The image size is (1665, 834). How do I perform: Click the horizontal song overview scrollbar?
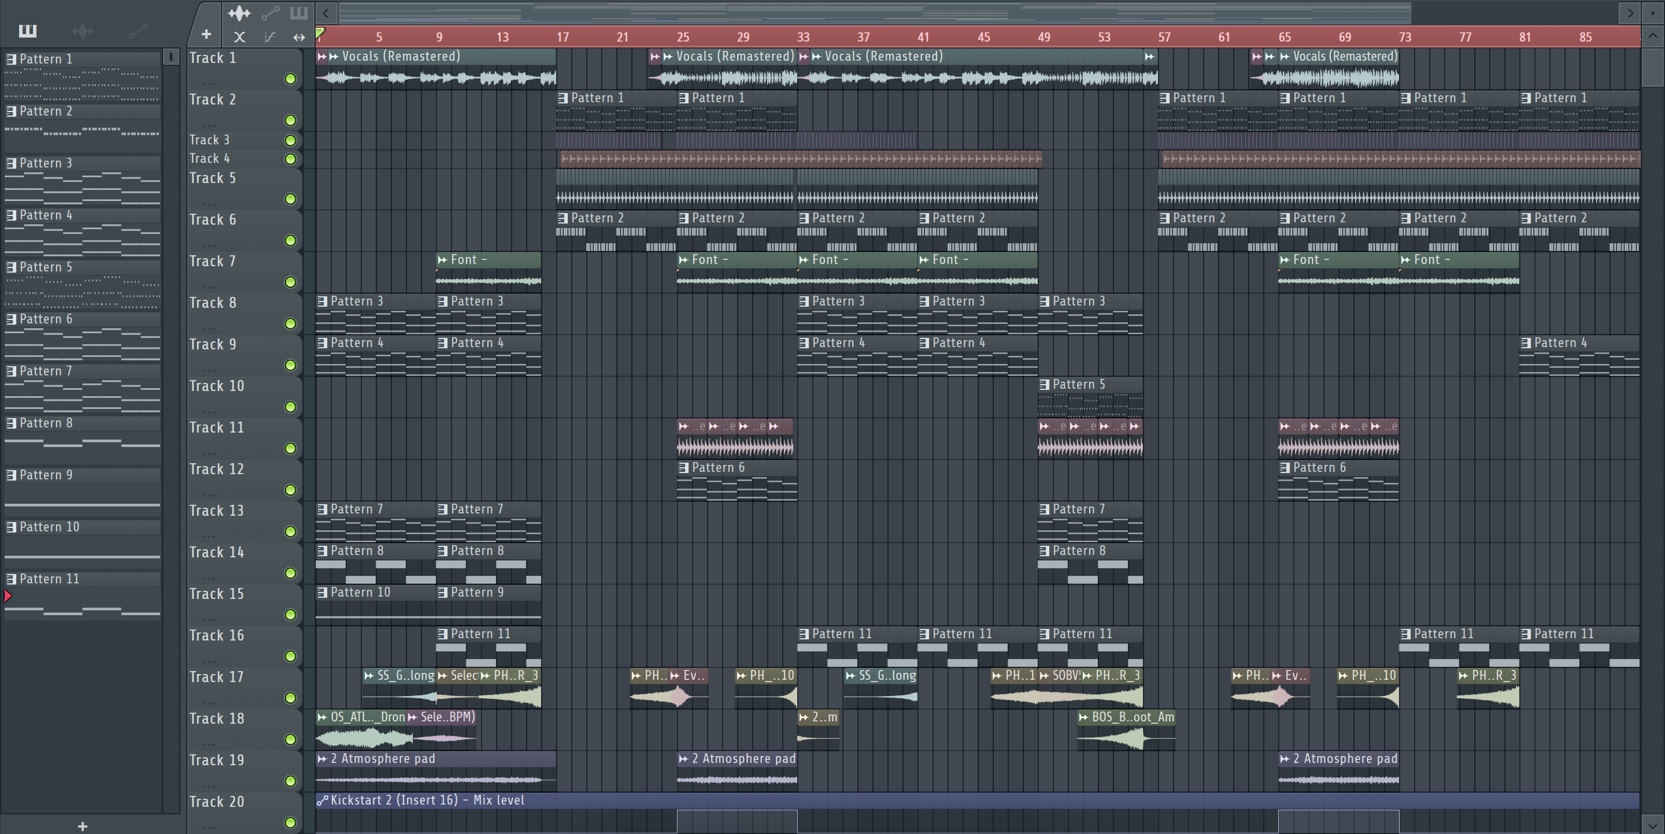[875, 12]
